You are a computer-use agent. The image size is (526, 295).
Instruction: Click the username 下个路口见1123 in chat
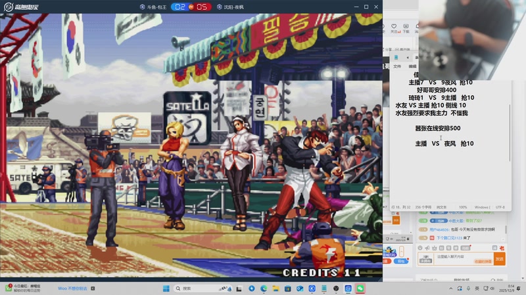click(450, 238)
